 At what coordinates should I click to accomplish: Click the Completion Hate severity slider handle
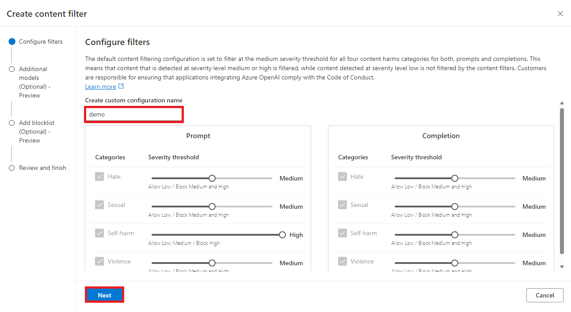(455, 178)
